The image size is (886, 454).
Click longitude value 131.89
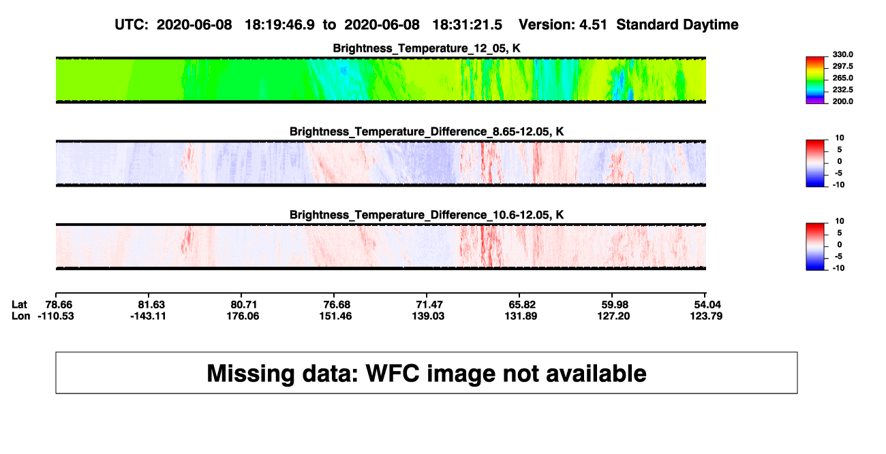520,316
